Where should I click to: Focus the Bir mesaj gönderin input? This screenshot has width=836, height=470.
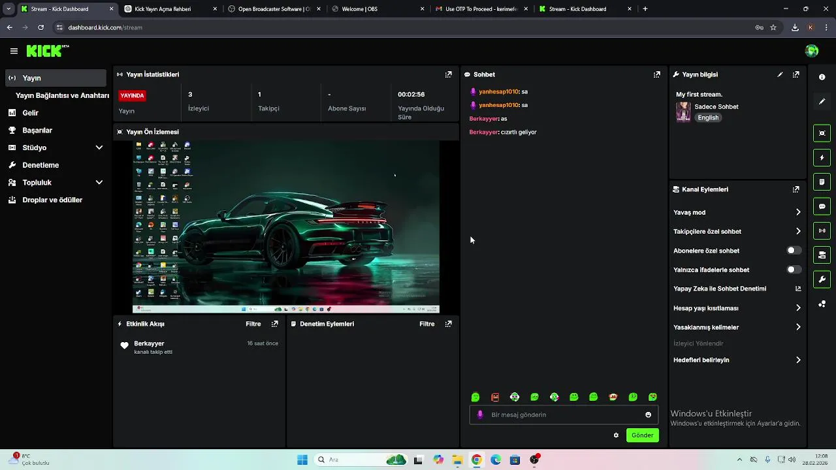pyautogui.click(x=564, y=415)
